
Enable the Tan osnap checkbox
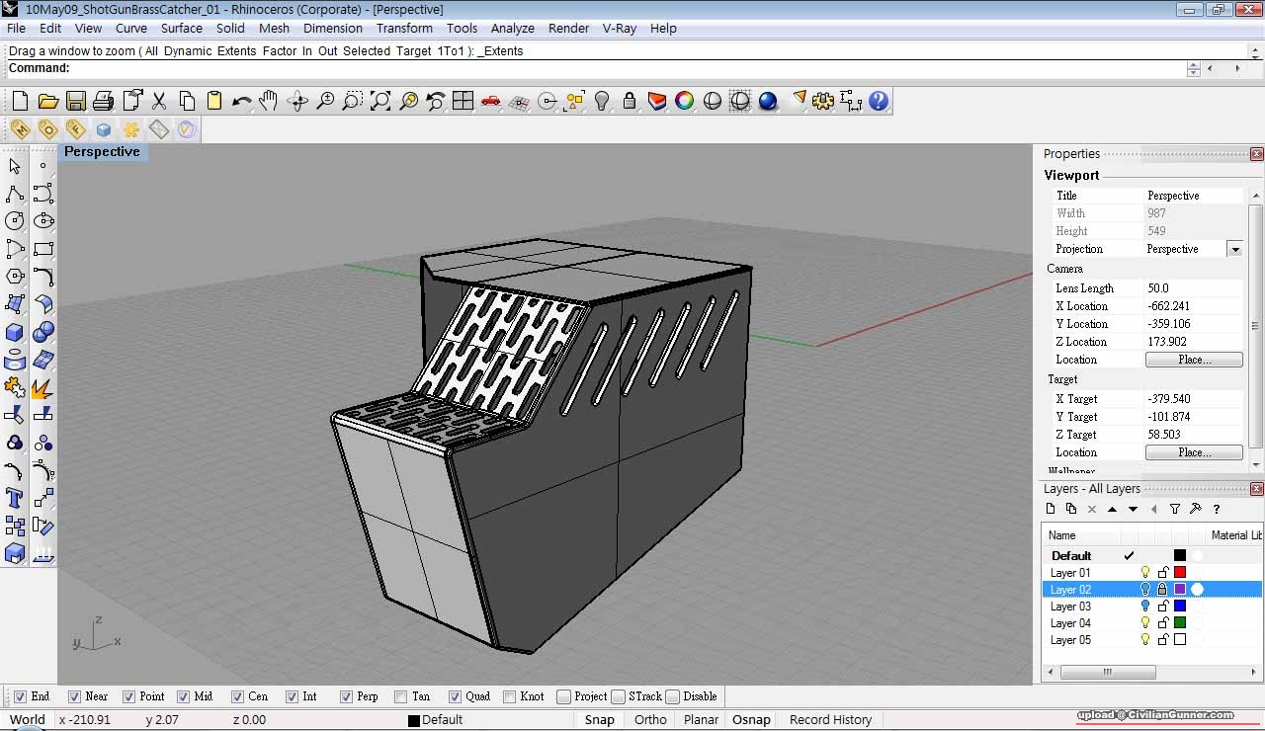click(400, 696)
